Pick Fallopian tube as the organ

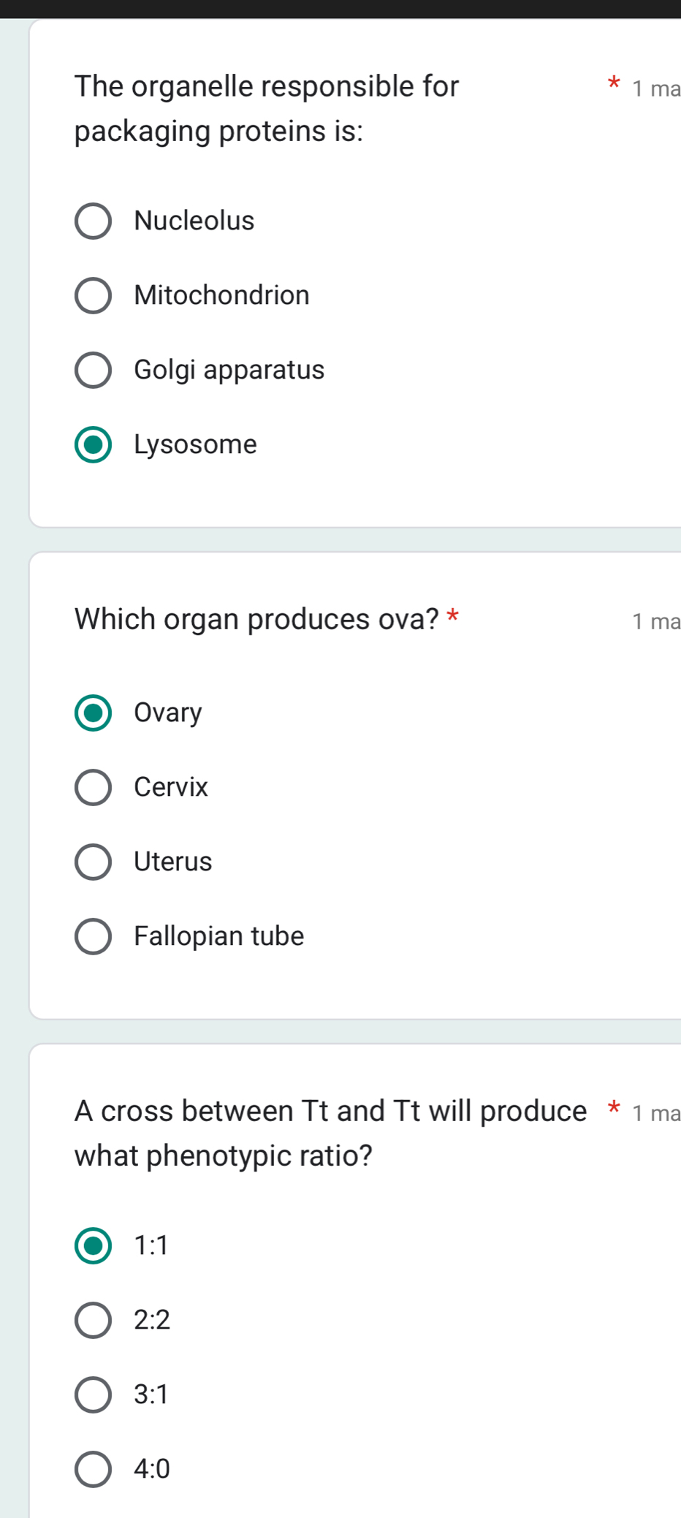pos(93,936)
